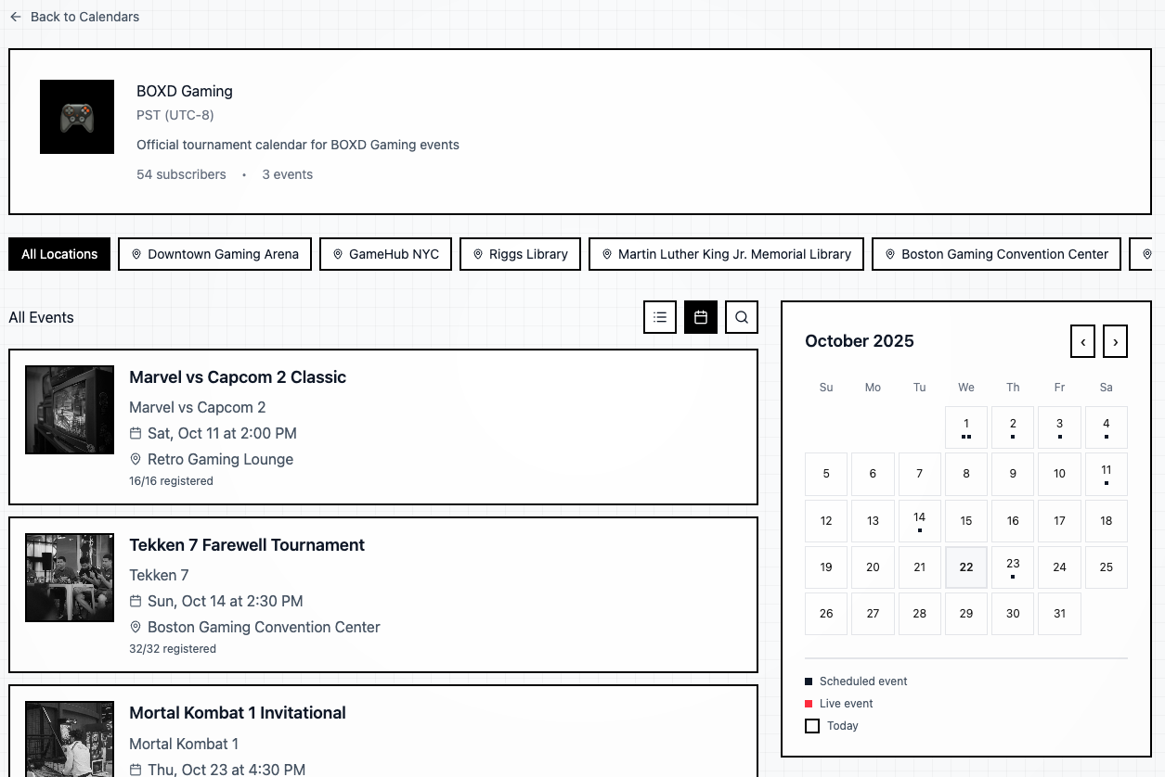Select October 22 on the calendar
Image resolution: width=1165 pixels, height=777 pixels.
[966, 567]
